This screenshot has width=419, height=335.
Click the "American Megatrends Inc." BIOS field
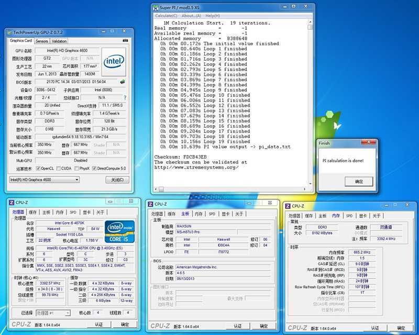pyautogui.click(x=224, y=267)
